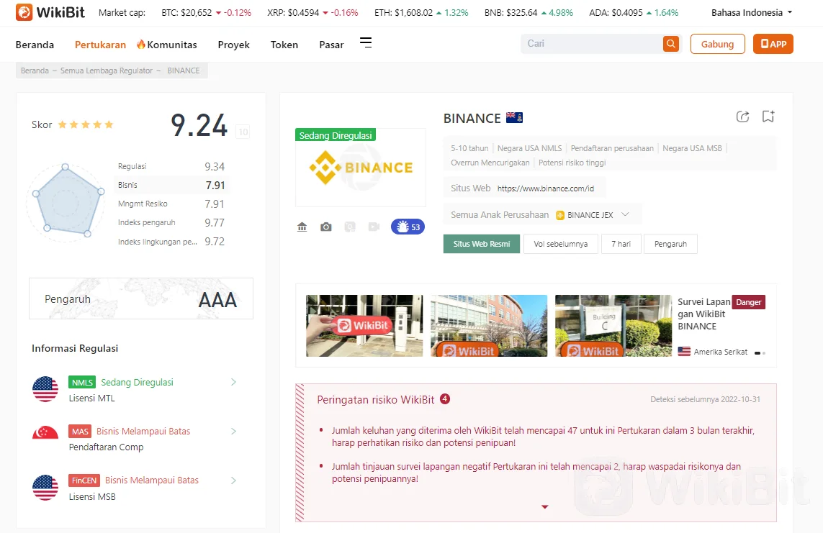Click the Pengaruh AAA rating box
Image resolution: width=823 pixels, height=533 pixels.
pyautogui.click(x=140, y=299)
